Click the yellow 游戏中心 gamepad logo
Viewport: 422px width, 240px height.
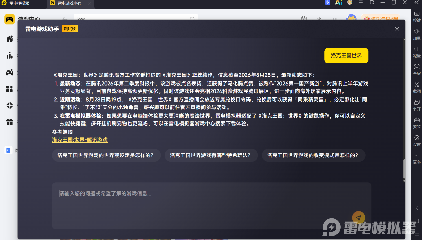click(9, 19)
